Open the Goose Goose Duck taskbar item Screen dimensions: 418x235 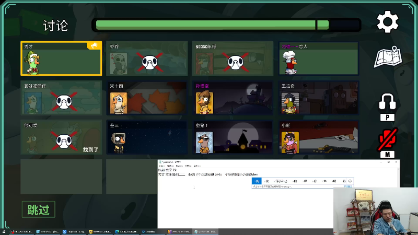(x=179, y=231)
